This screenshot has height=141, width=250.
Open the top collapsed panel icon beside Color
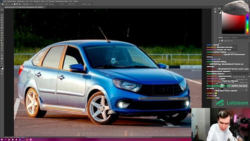point(215,9)
